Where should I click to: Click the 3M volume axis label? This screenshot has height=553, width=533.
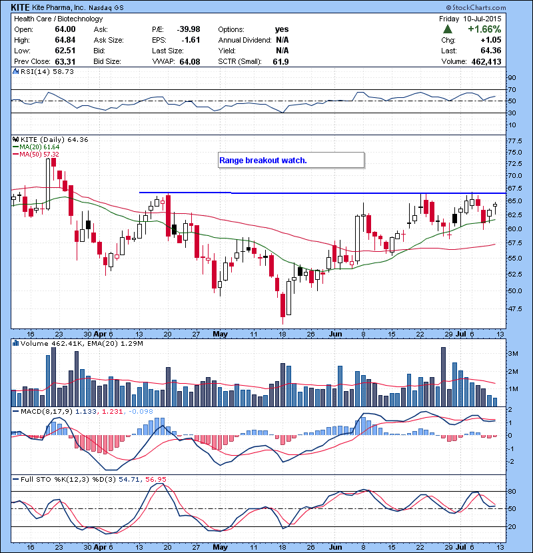pos(513,354)
